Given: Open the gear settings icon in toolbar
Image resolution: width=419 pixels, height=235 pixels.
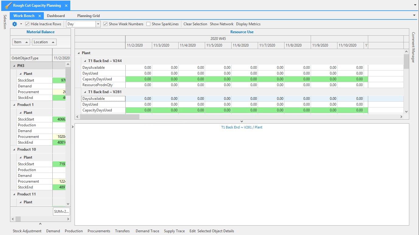Looking at the screenshot, I should pyautogui.click(x=14, y=24).
